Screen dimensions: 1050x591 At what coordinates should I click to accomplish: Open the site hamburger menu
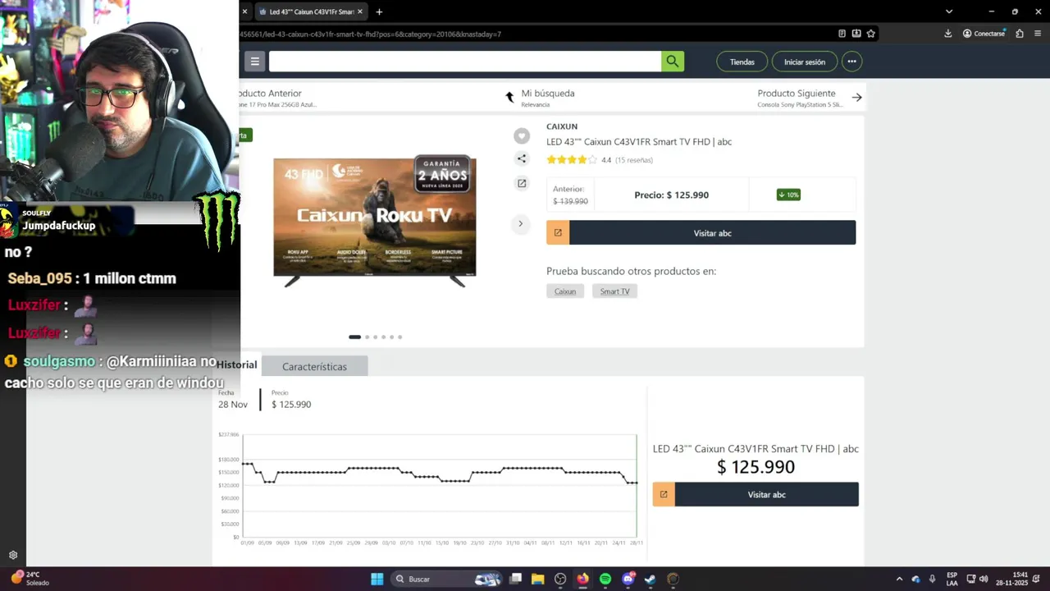tap(254, 62)
